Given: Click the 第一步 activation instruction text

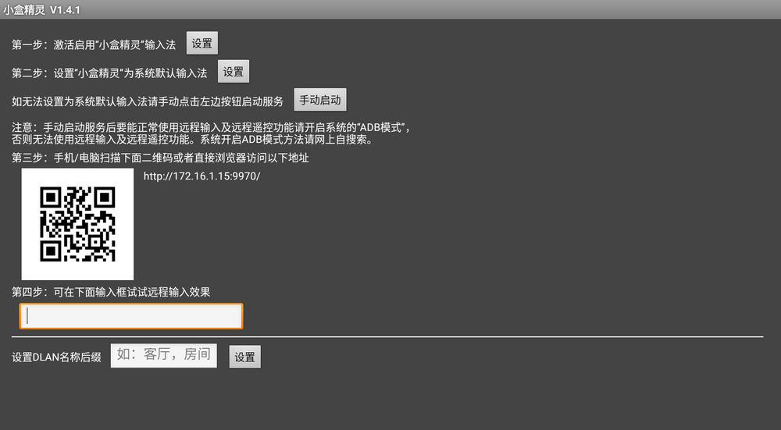Looking at the screenshot, I should click(x=94, y=44).
